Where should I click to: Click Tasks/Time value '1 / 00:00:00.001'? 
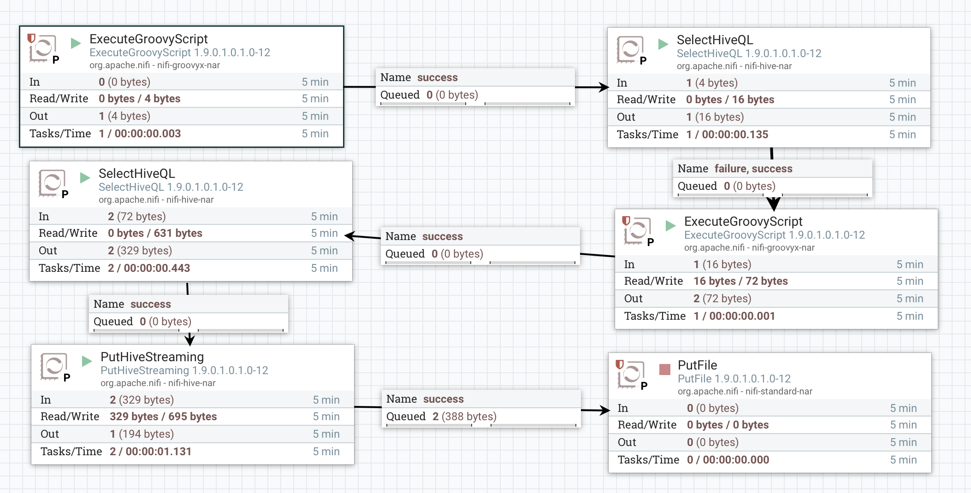tap(734, 316)
